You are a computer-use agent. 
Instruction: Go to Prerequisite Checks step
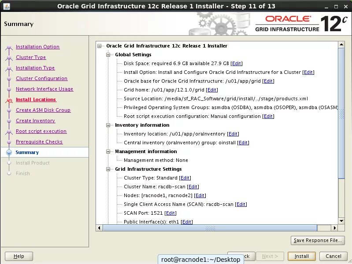[x=39, y=142]
